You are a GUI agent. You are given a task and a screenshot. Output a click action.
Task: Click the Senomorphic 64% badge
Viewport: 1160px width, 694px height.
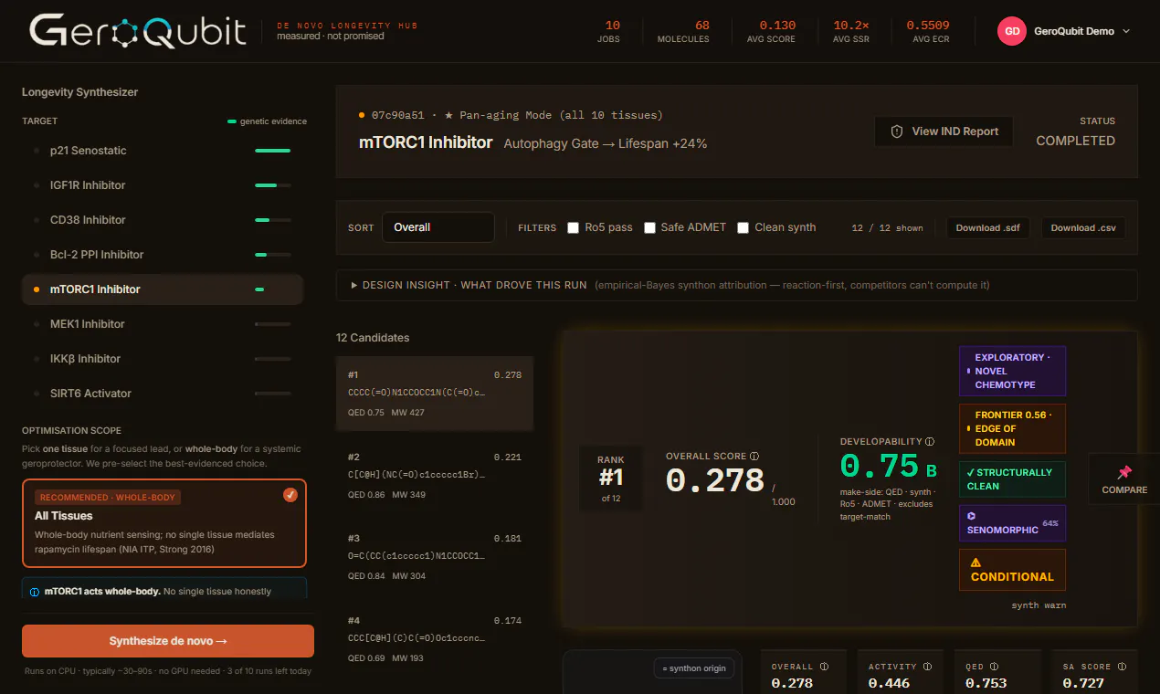[x=1012, y=523]
